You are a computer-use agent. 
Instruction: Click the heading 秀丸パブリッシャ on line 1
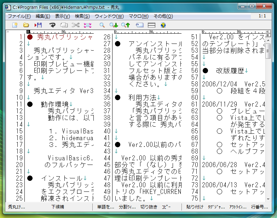(x=64, y=37)
